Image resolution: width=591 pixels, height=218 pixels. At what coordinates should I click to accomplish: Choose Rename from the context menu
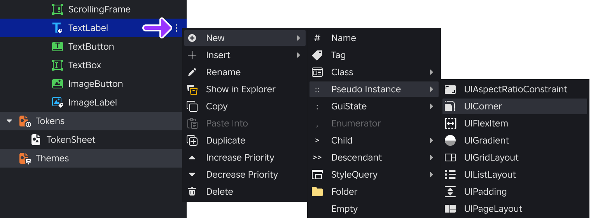tap(245, 72)
